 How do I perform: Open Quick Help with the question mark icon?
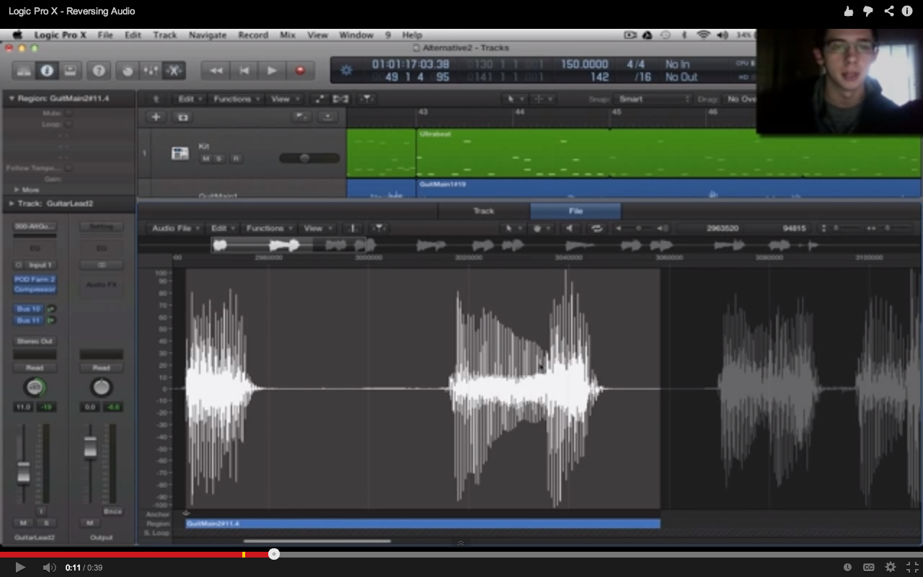pyautogui.click(x=99, y=71)
